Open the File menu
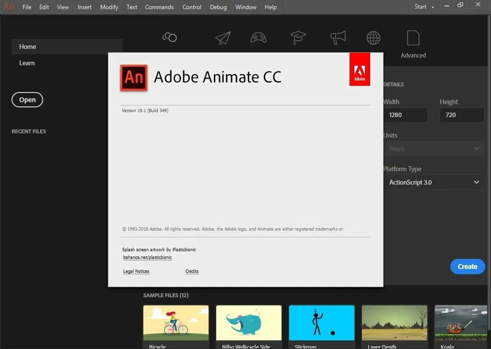491x349 pixels. coord(27,7)
